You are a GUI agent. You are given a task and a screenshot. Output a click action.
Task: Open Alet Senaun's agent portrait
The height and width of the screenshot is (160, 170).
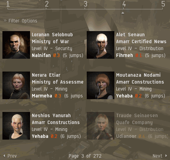click(x=101, y=45)
